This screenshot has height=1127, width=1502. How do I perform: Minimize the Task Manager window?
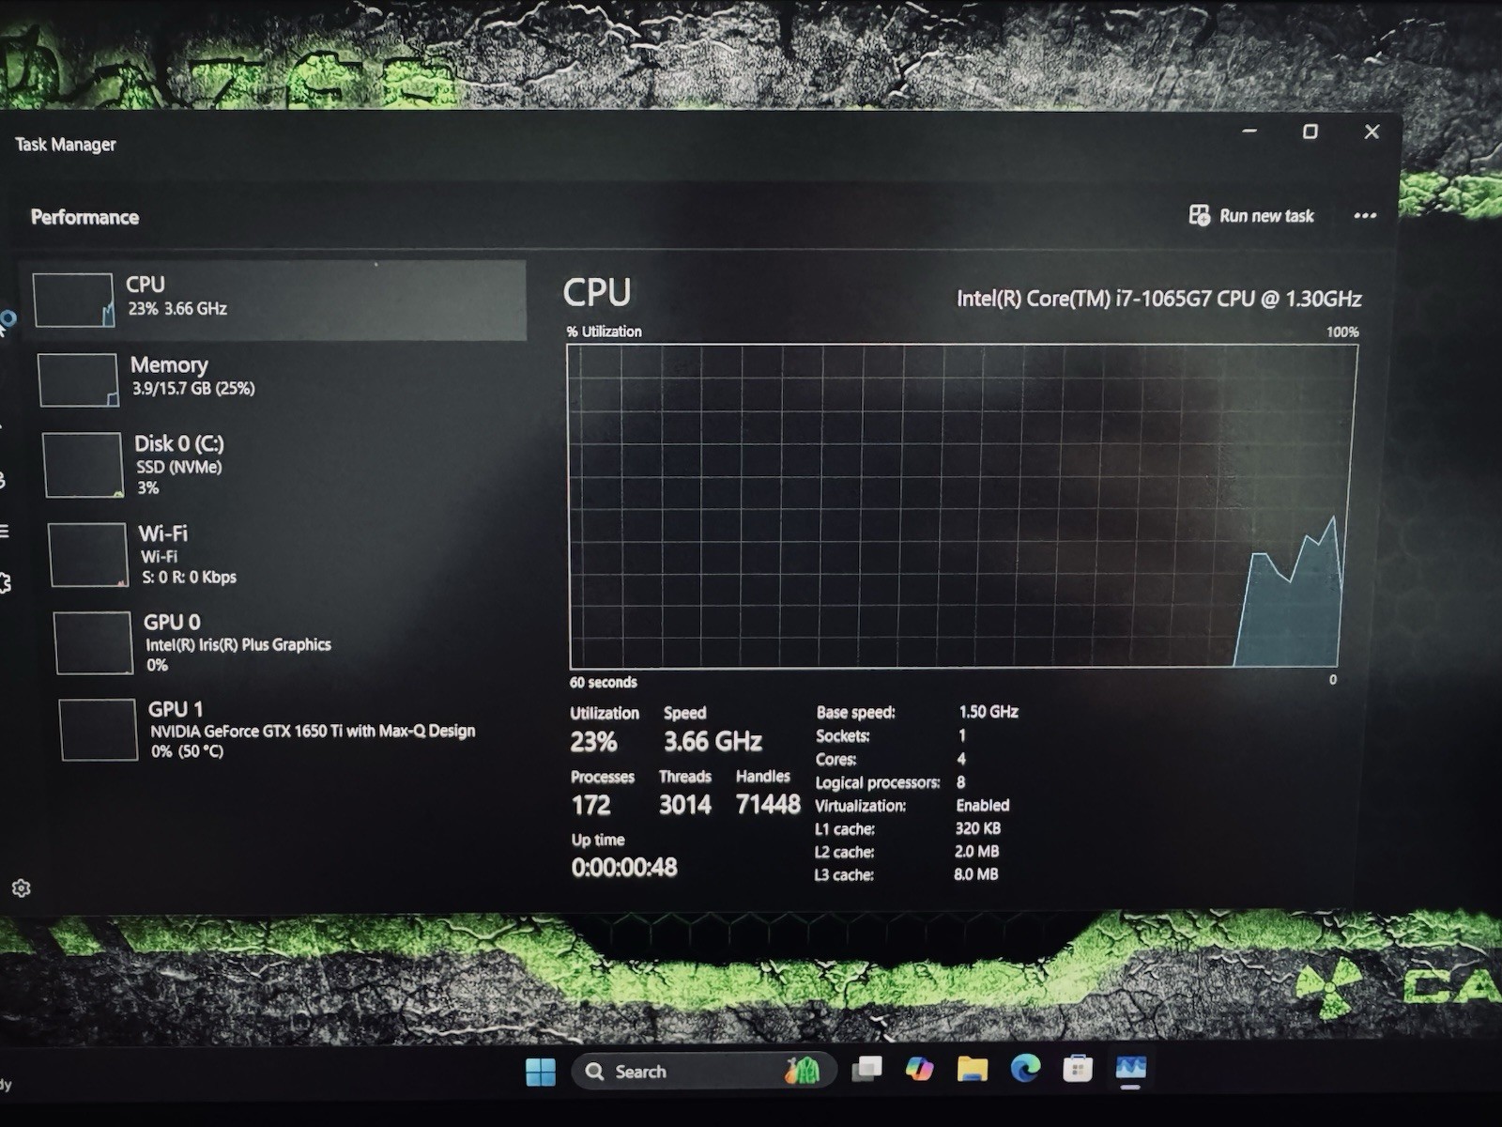click(1249, 131)
